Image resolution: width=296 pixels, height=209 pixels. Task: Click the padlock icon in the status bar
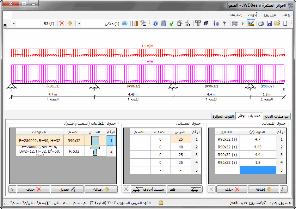[x=161, y=203]
